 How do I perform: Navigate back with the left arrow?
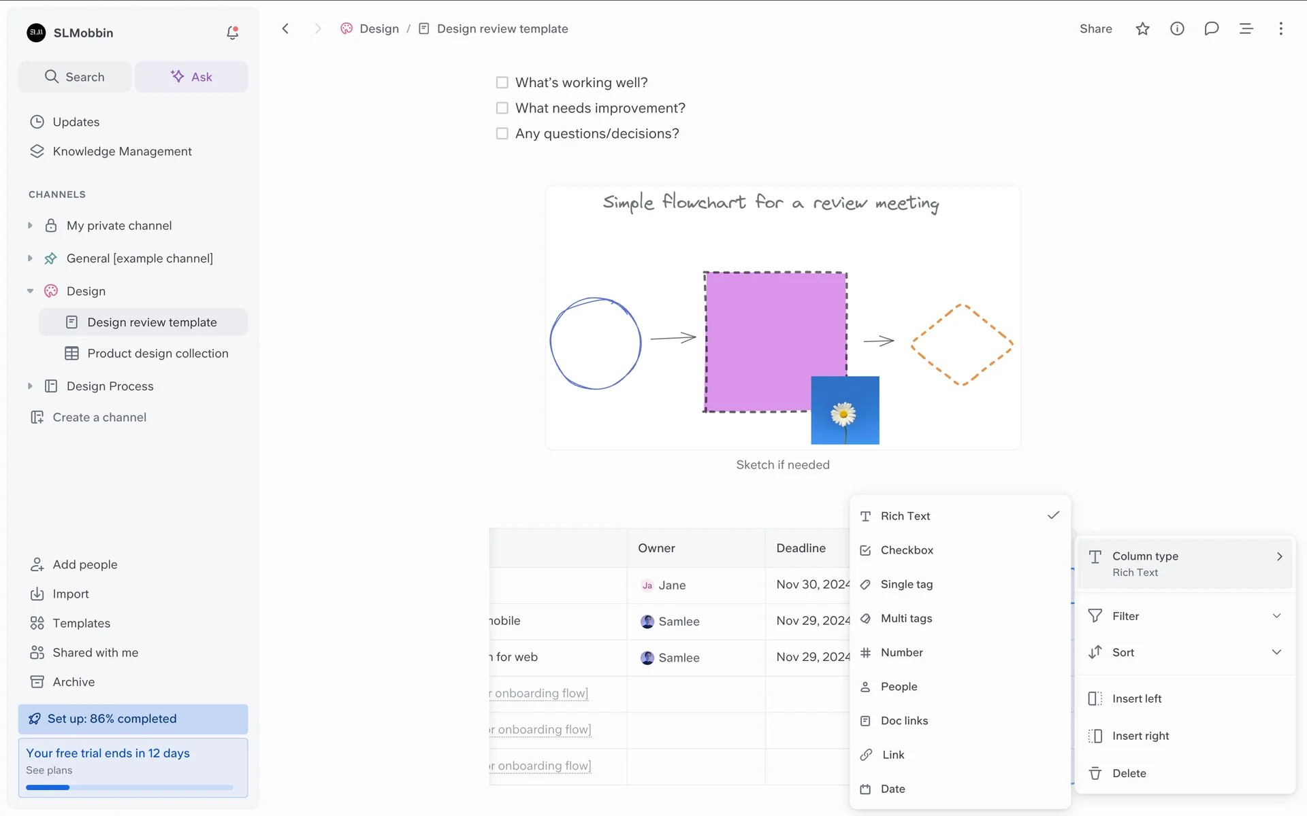(x=286, y=29)
